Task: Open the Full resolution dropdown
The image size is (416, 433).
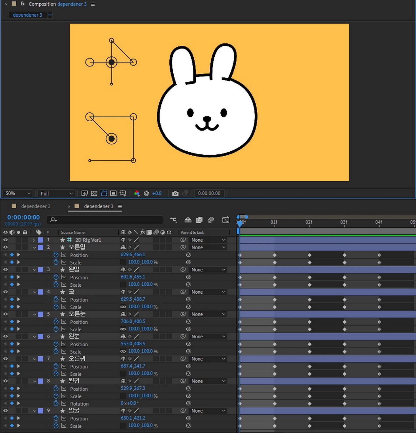Action: coord(57,194)
